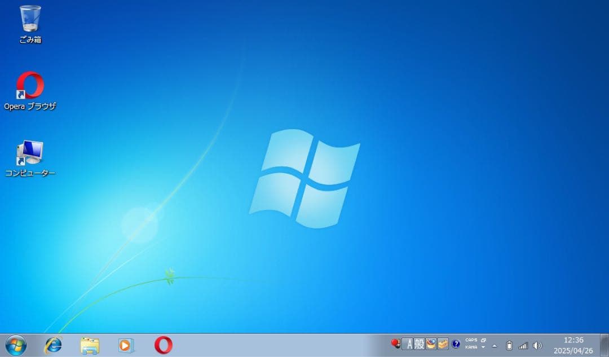Open the KANA dropdown arrow
Screen dimensions: 609x357
click(x=483, y=346)
